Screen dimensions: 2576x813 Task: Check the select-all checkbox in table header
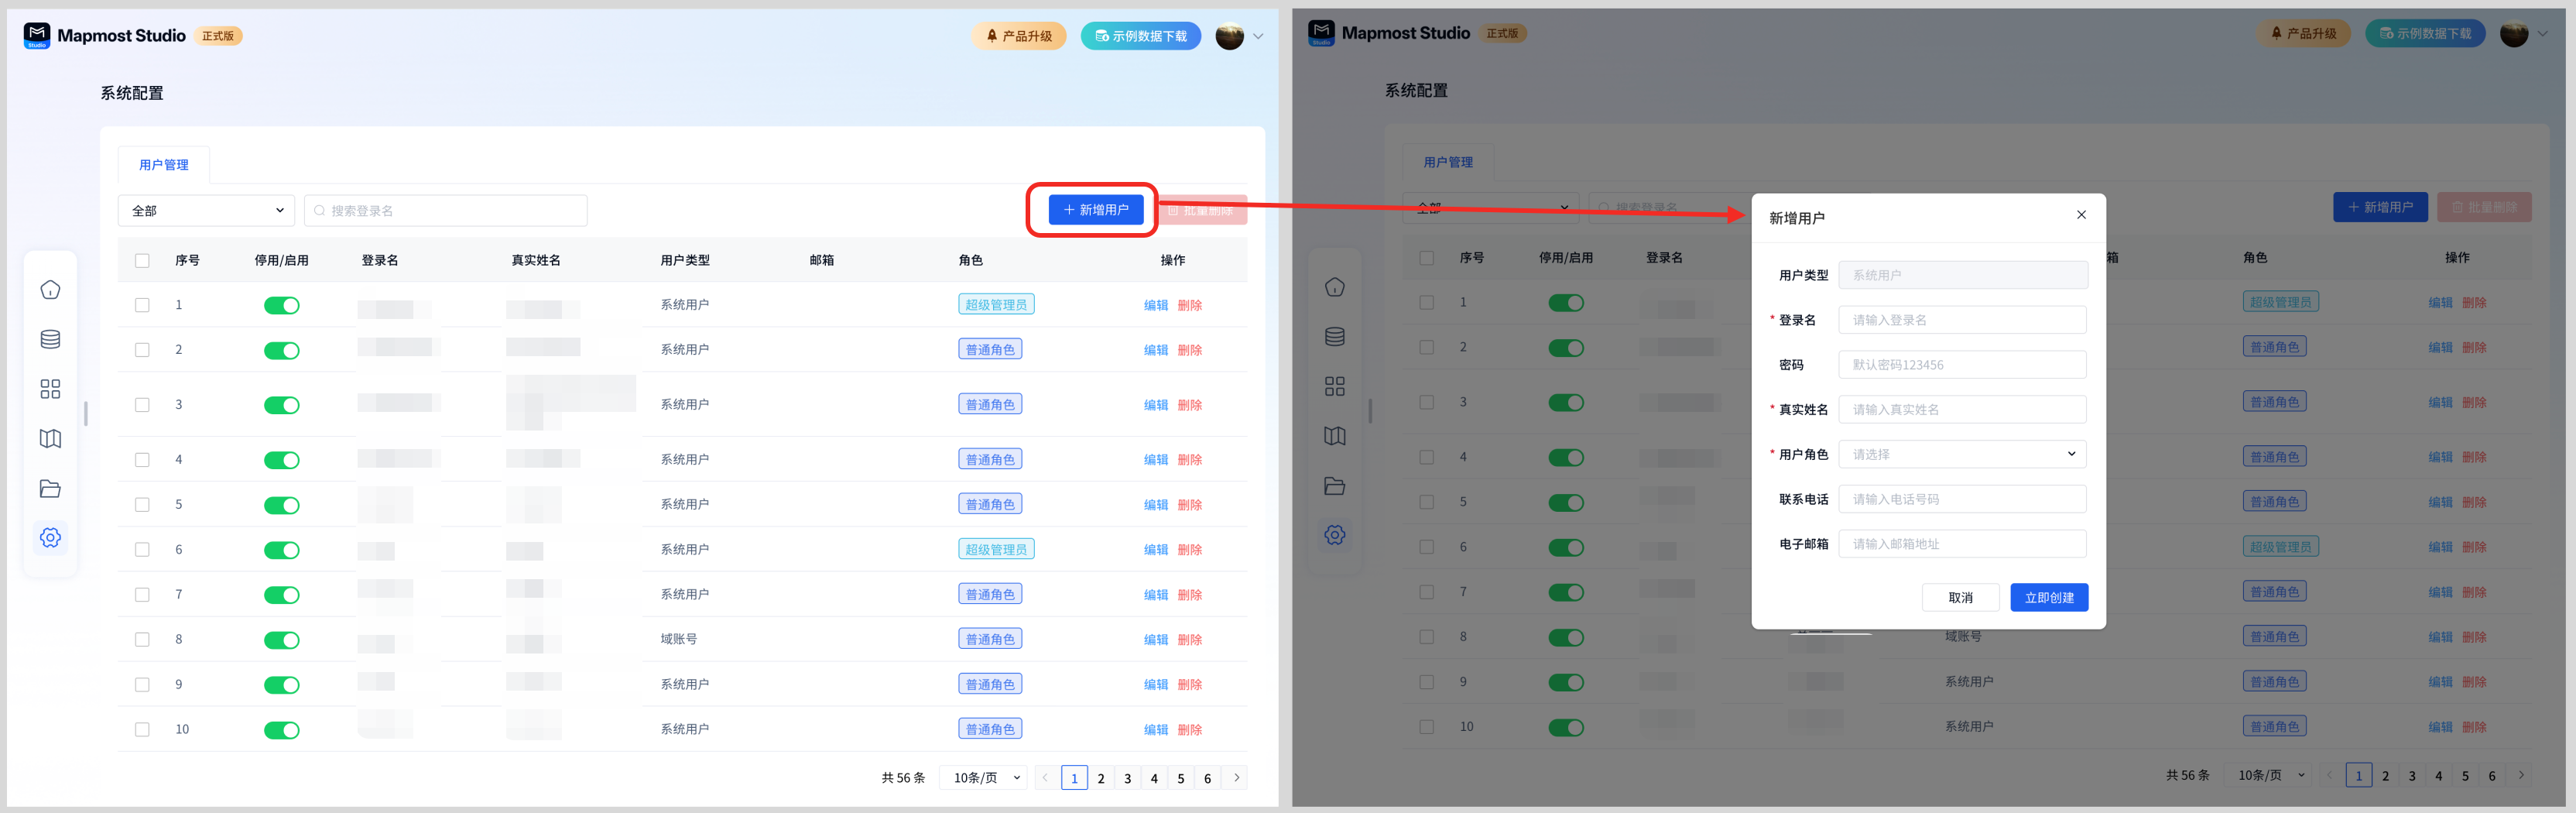[142, 261]
